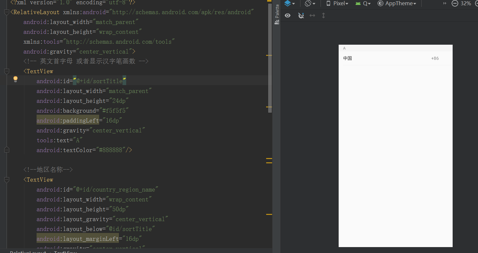478x253 pixels.
Task: Click the overflow chevron in the toolbar
Action: click(444, 4)
